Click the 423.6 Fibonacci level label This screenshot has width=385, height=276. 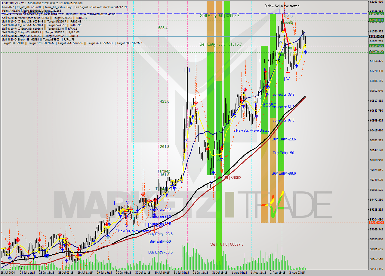pos(165,101)
